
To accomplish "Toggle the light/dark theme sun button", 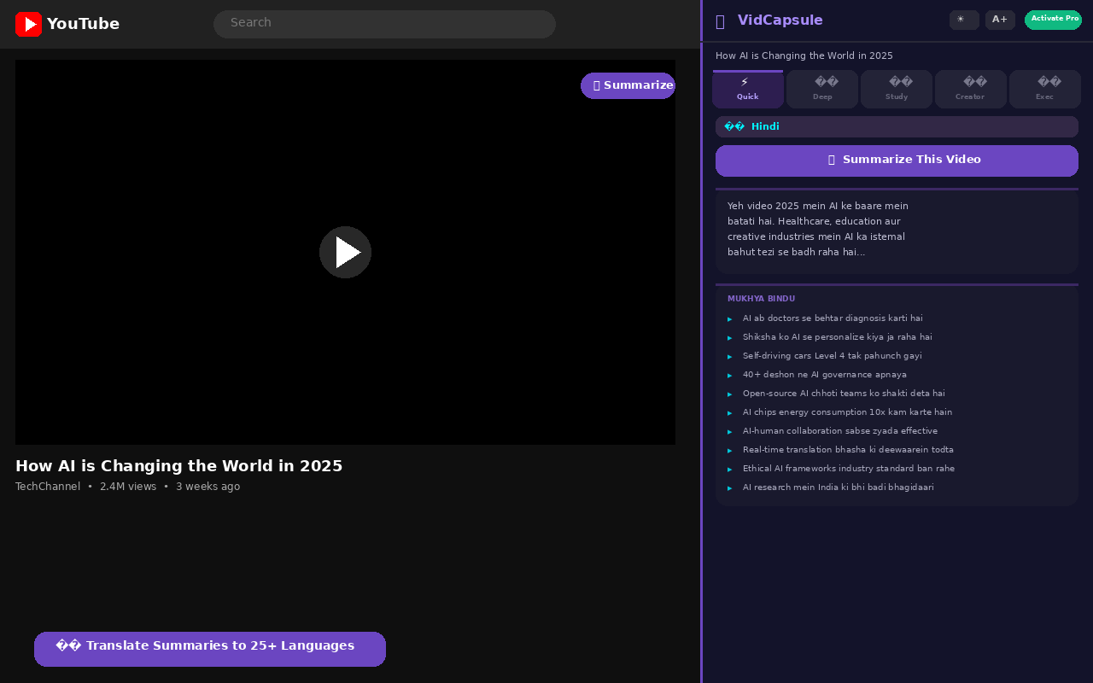I will coord(964,20).
